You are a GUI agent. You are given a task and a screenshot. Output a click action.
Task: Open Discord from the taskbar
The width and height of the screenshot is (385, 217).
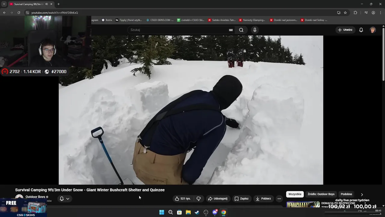click(x=215, y=212)
